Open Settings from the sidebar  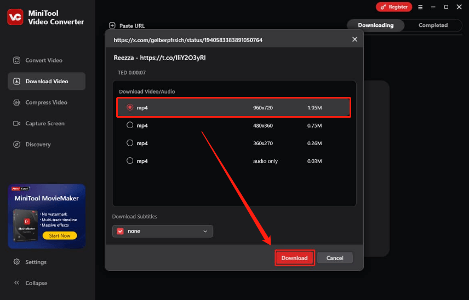[36, 262]
